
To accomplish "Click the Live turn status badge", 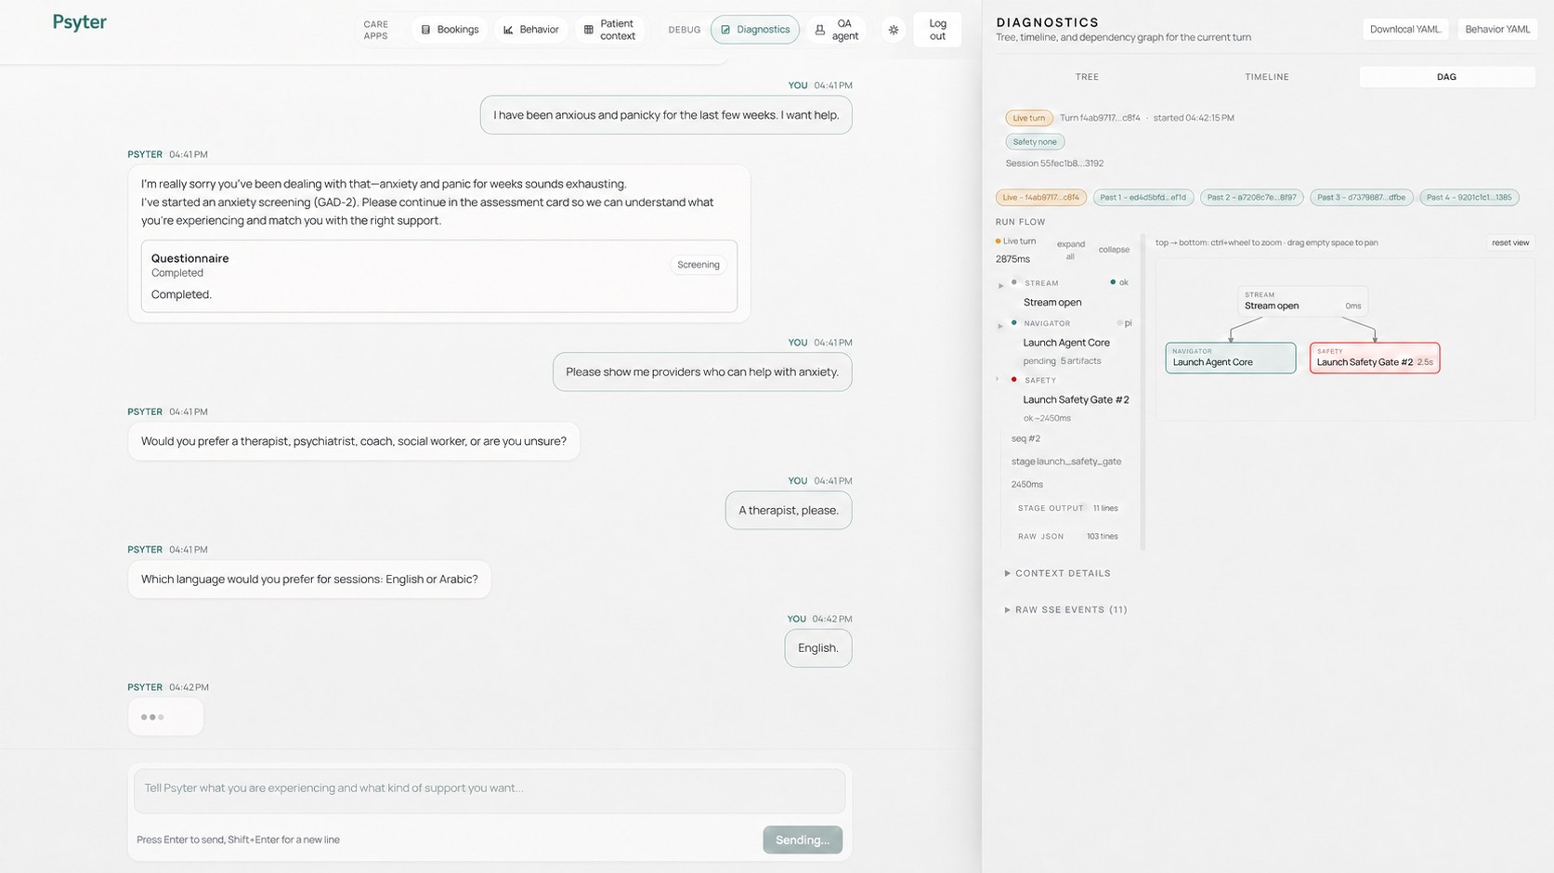I will [1028, 118].
